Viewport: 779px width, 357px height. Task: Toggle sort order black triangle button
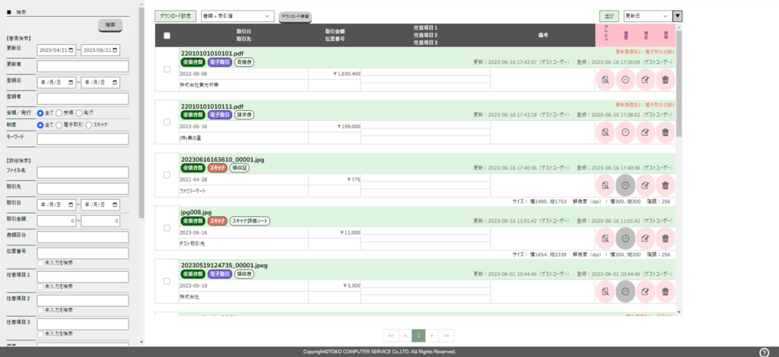click(x=678, y=15)
